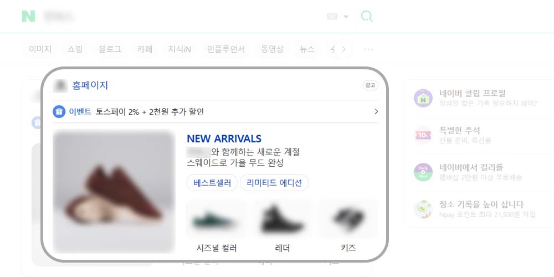The height and width of the screenshot is (277, 554).
Task: Click the 광고 ad badge
Action: pos(370,85)
